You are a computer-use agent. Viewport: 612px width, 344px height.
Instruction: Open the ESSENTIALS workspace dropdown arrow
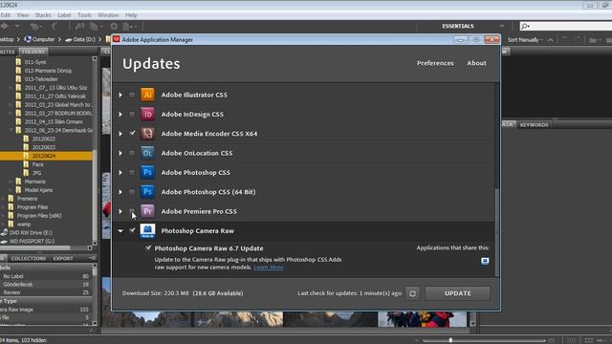501,26
